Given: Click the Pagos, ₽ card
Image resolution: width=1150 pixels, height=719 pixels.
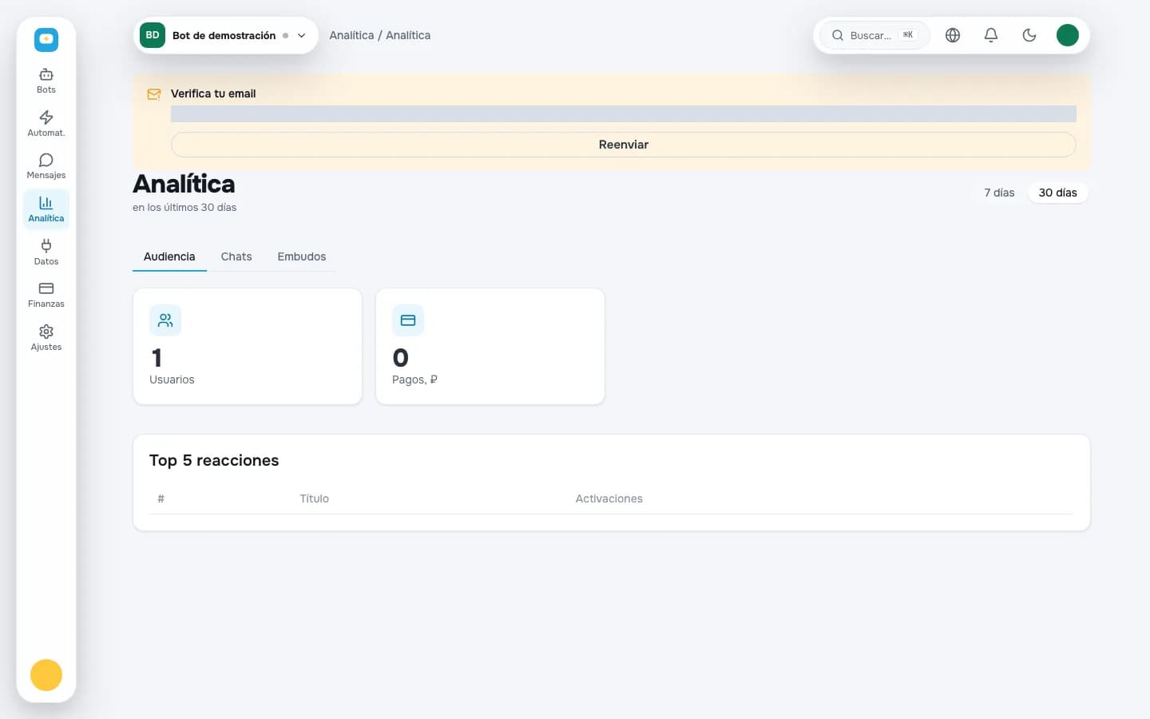Looking at the screenshot, I should [490, 346].
